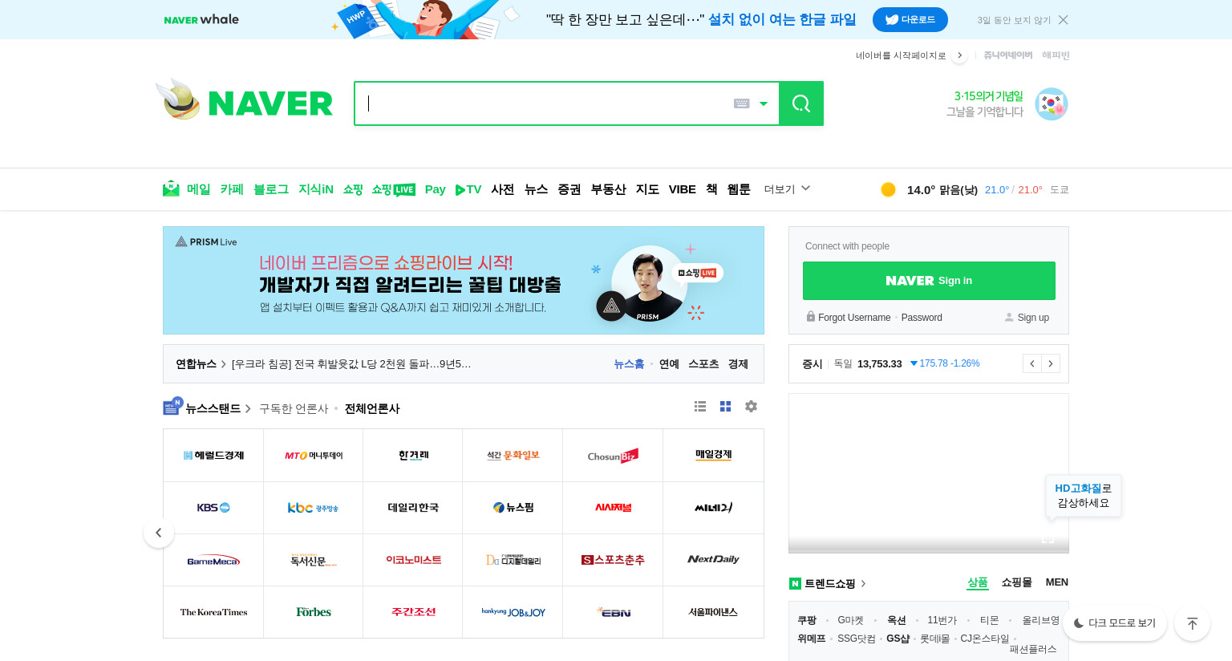Click the scroll-to-top arrow button
This screenshot has width=1232, height=661.
[x=1193, y=623]
